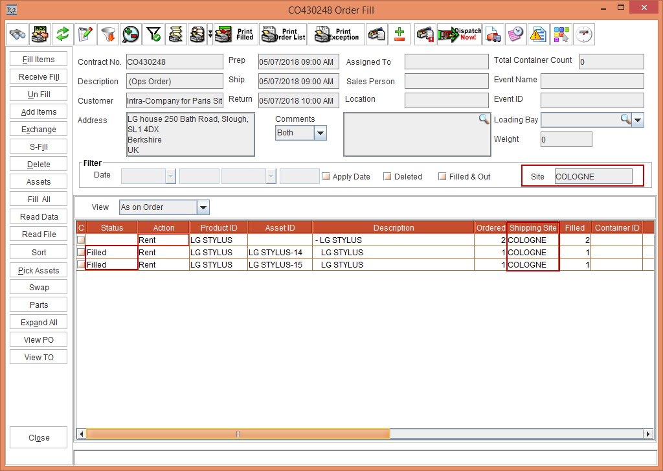Image resolution: width=663 pixels, height=471 pixels.
Task: Click the Dispatch Now! toolbar button
Action: click(x=460, y=34)
